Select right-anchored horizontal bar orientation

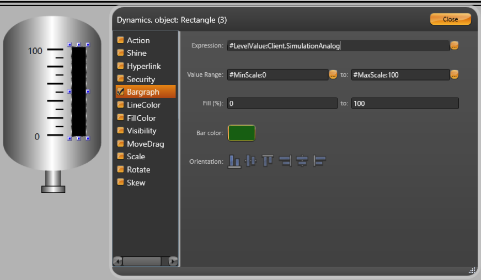tap(285, 161)
